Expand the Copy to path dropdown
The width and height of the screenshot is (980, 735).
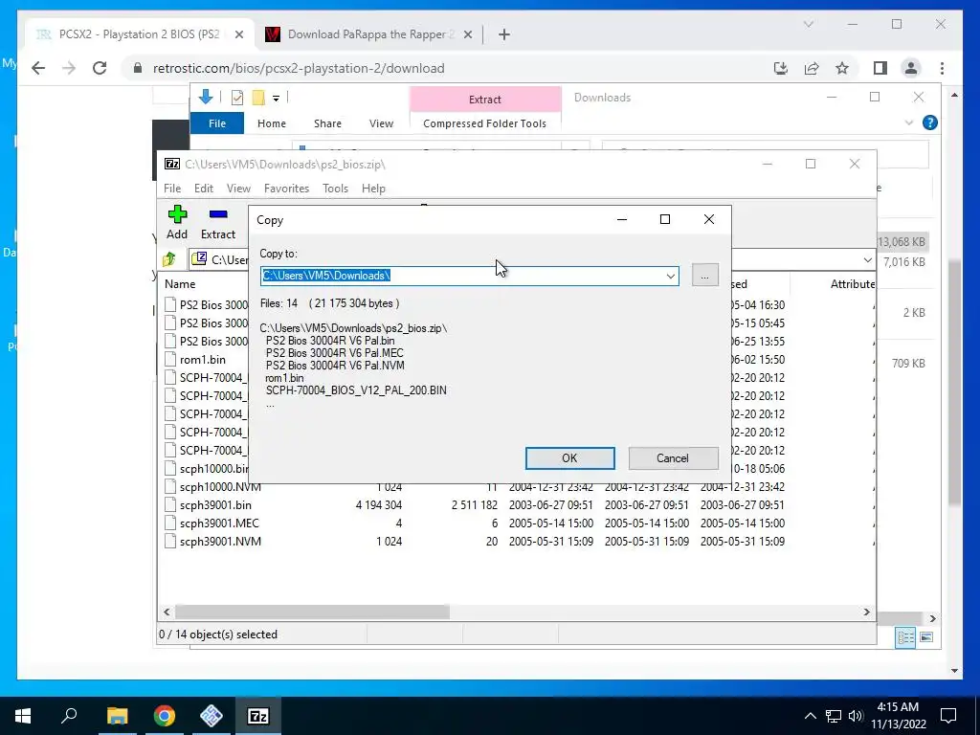click(x=671, y=276)
